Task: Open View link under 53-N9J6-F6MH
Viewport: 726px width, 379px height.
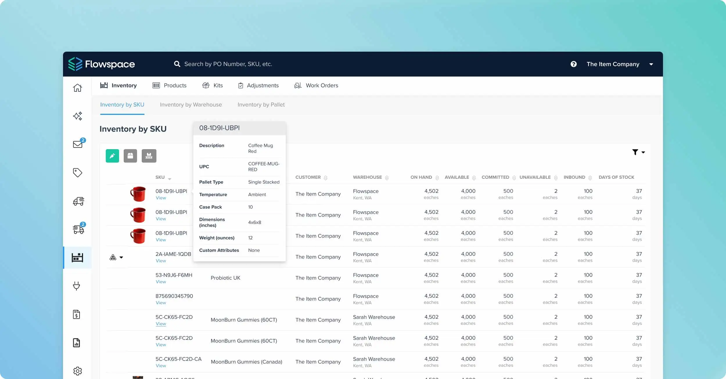Action: tap(161, 282)
